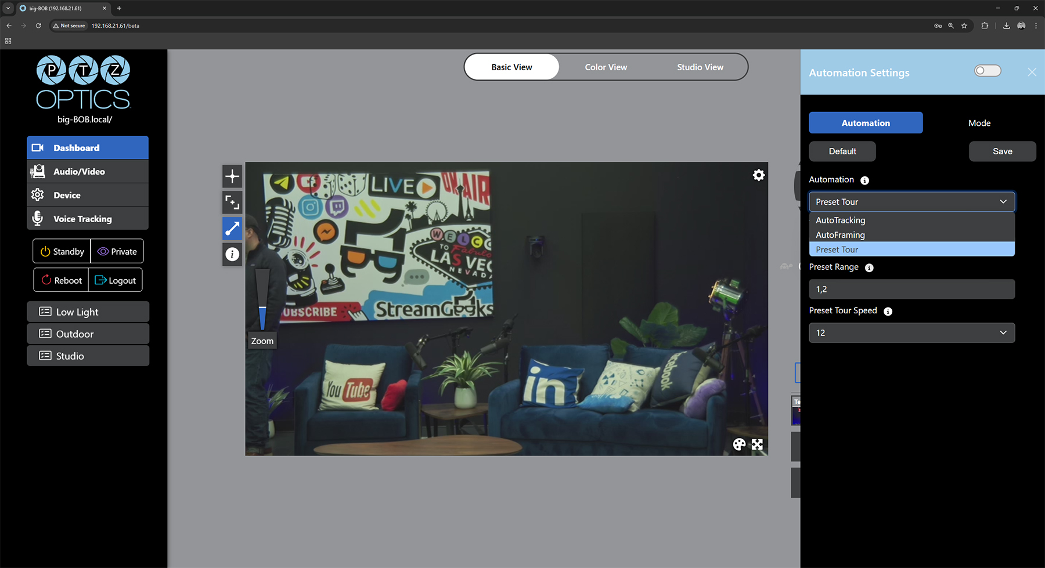Open browser extensions puzzle icon
The image size is (1045, 568).
pos(985,26)
